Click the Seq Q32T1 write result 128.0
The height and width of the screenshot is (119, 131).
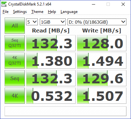click(x=102, y=43)
